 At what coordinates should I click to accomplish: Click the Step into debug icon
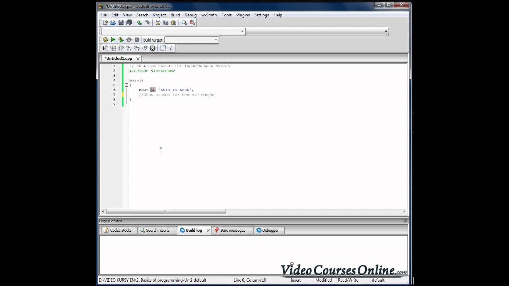tap(121, 48)
